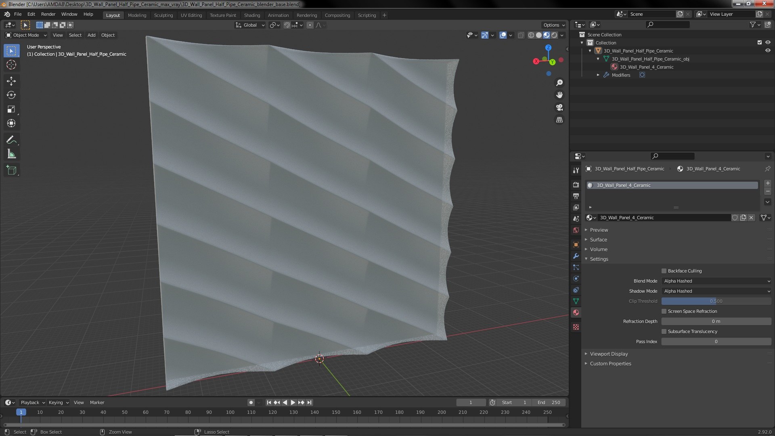Open the Object Mode dropdown

pos(26,35)
